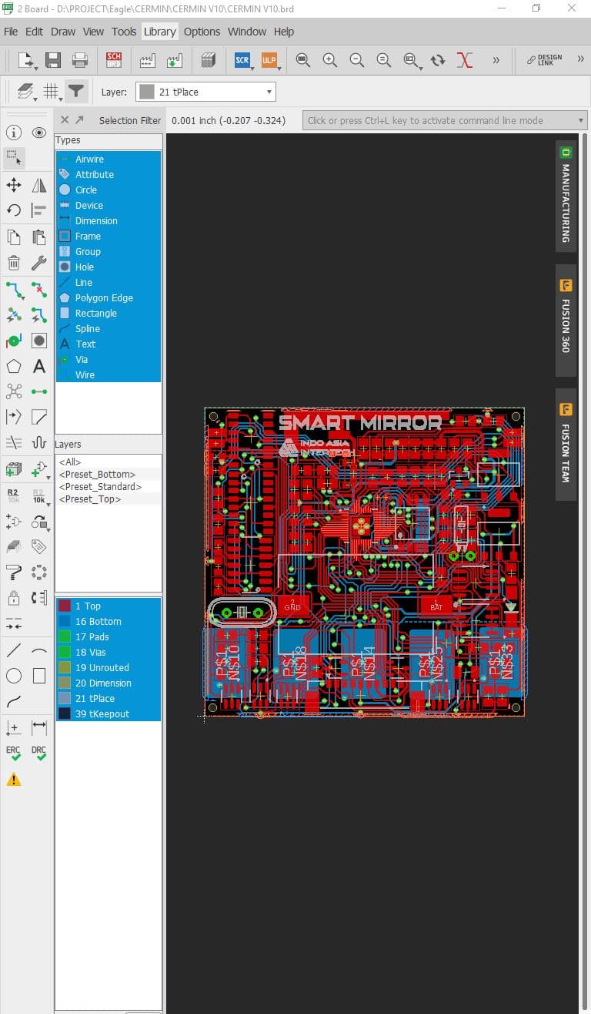Select the Lock tool
The height and width of the screenshot is (1014, 591).
point(14,597)
